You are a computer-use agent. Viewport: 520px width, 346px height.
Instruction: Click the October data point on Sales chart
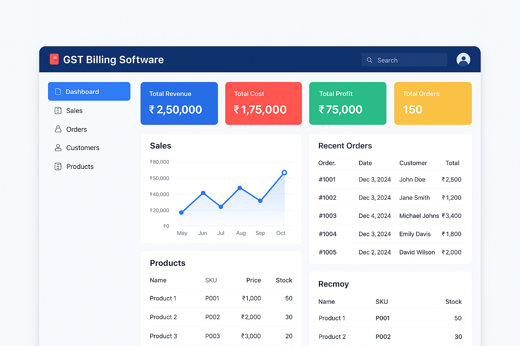(284, 172)
